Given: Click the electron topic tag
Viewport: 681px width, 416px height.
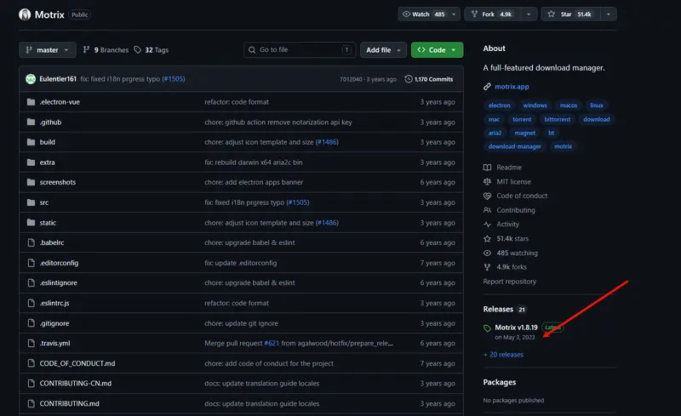Looking at the screenshot, I should pyautogui.click(x=499, y=105).
